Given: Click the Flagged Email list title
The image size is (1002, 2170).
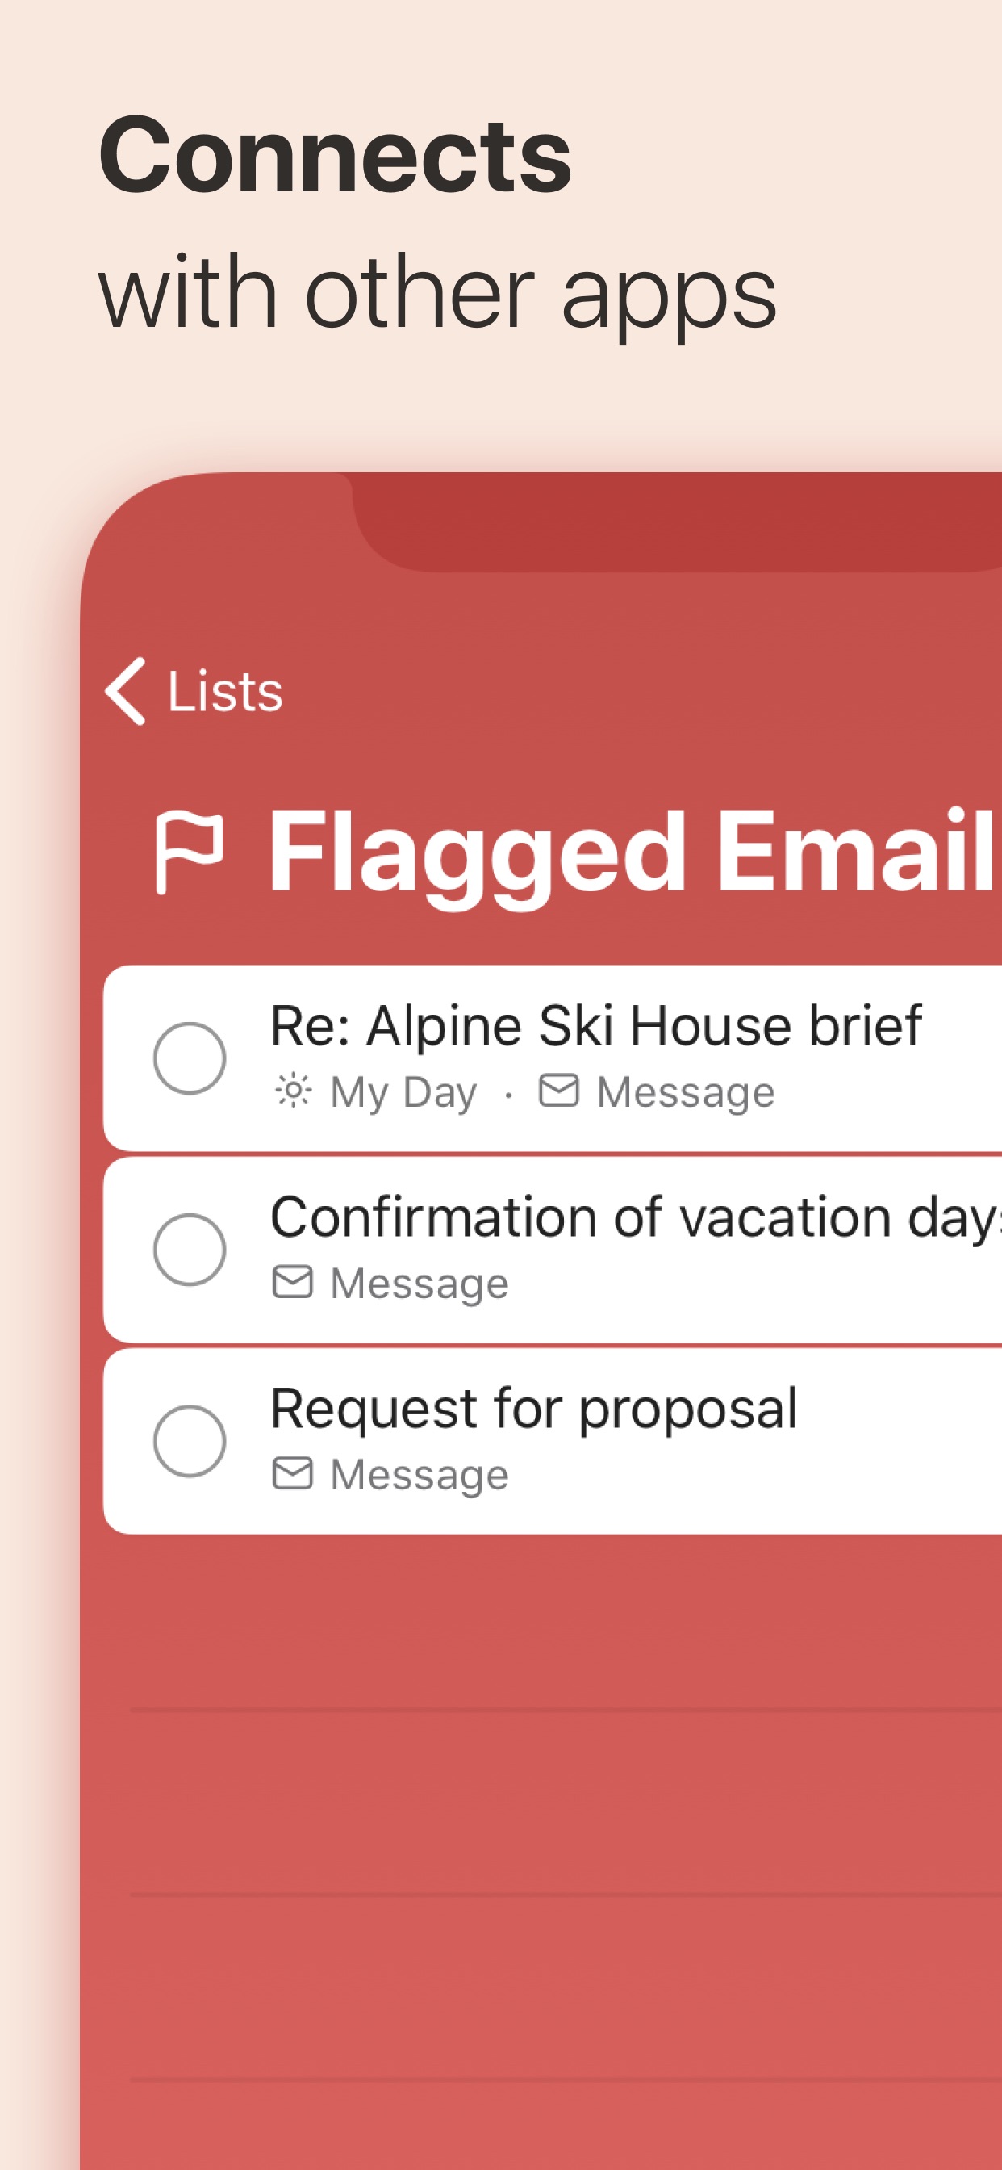Looking at the screenshot, I should [632, 851].
